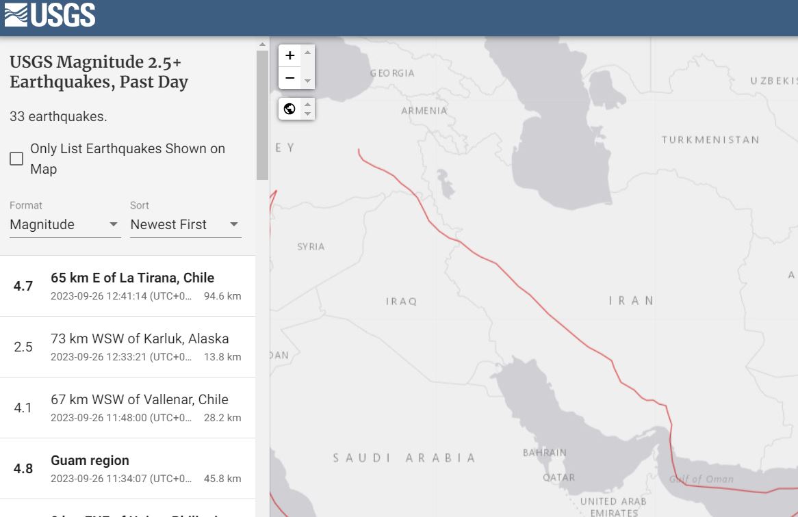Zoom in on the map

coord(289,55)
